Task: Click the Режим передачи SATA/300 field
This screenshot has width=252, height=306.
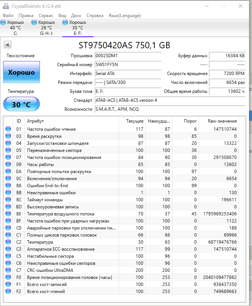Action: point(128,82)
